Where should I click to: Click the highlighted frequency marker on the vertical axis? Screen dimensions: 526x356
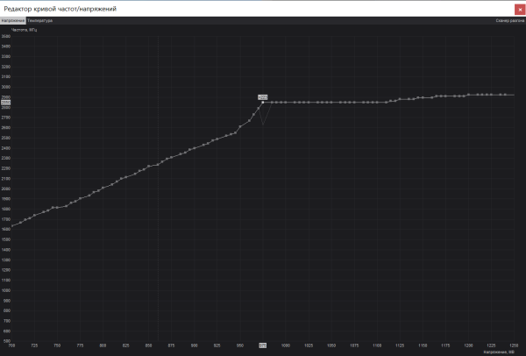[x=5, y=103]
